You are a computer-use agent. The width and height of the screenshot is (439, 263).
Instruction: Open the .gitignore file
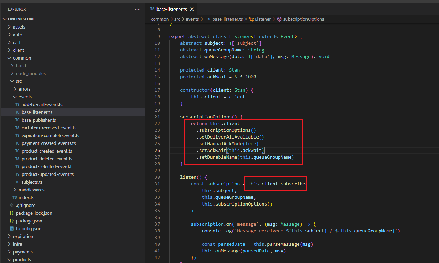click(x=25, y=205)
